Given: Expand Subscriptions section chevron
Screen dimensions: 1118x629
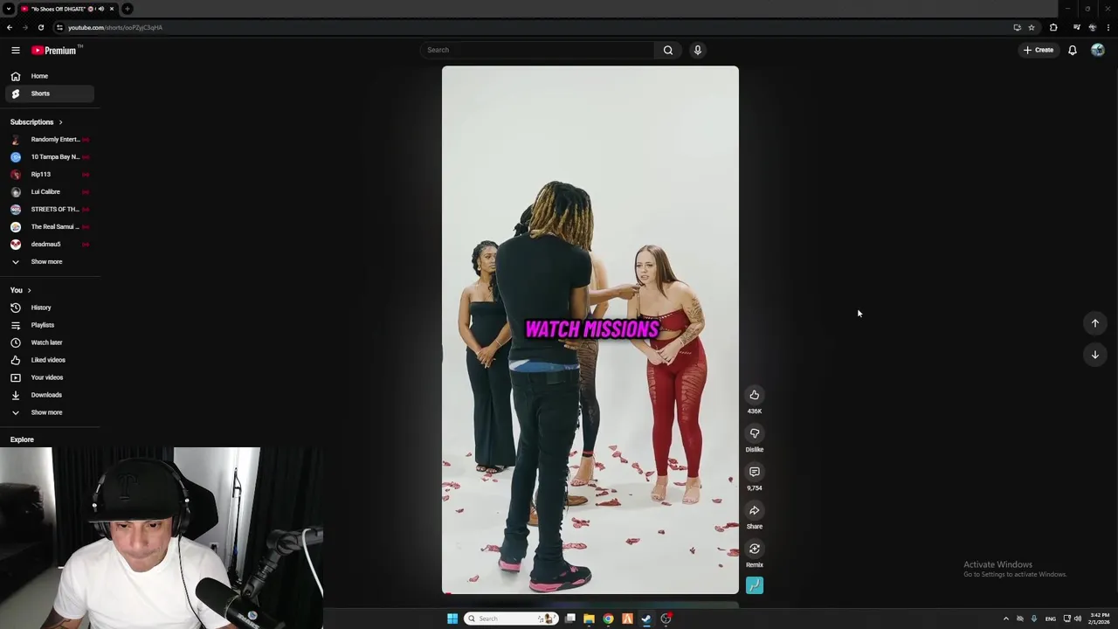Looking at the screenshot, I should [x=60, y=122].
